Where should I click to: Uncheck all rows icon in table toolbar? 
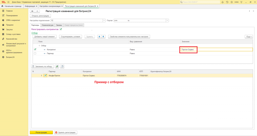(x=62, y=66)
